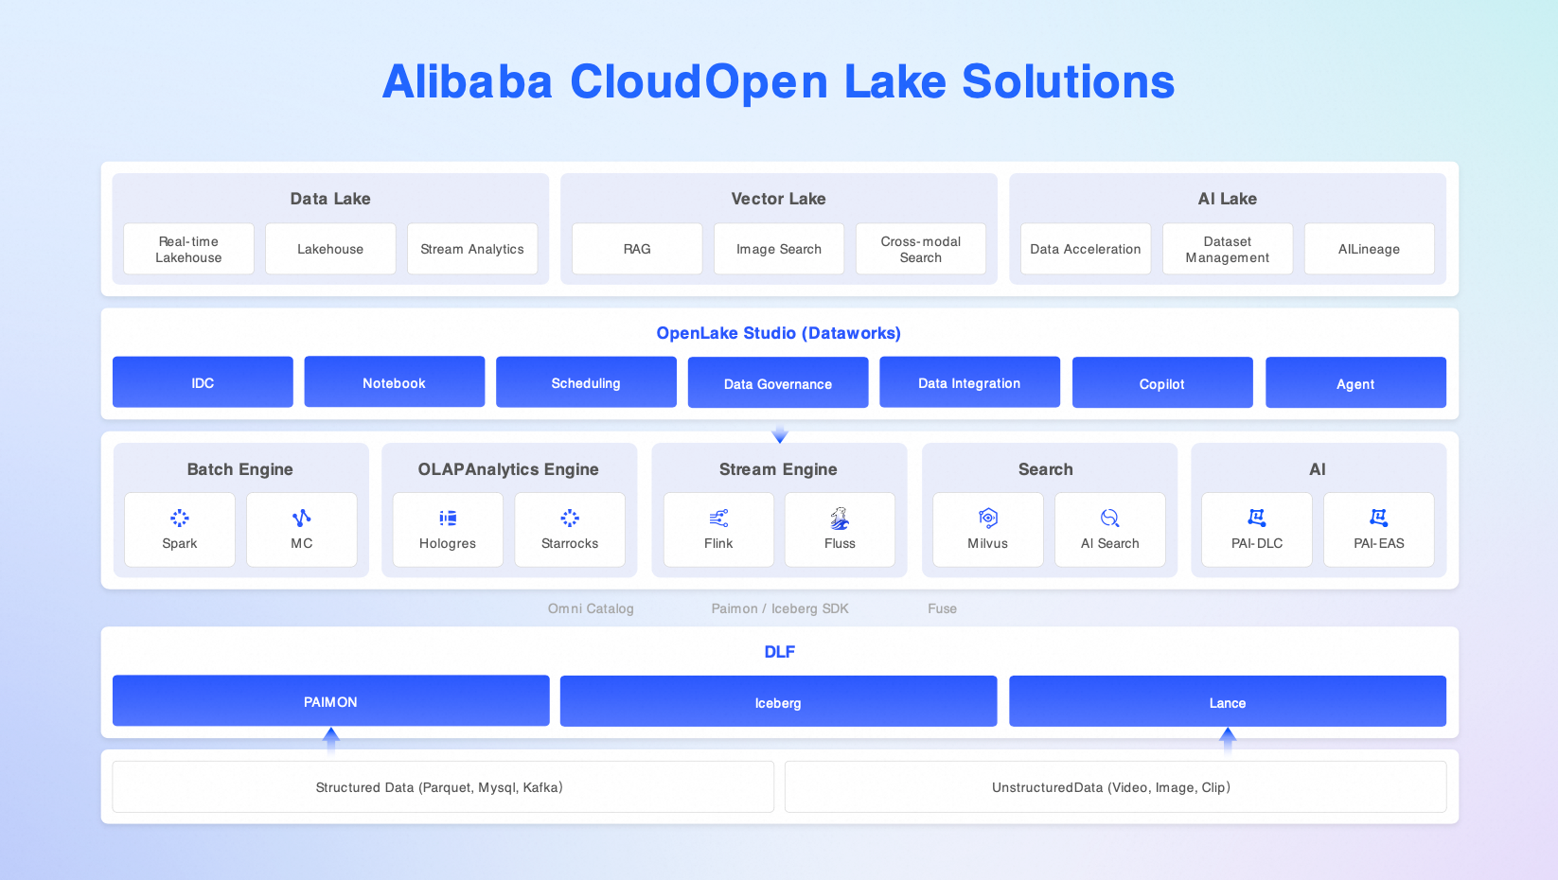Viewport: 1558px width, 880px height.
Task: Click the Data Acceleration card
Action: pyautogui.click(x=1086, y=249)
